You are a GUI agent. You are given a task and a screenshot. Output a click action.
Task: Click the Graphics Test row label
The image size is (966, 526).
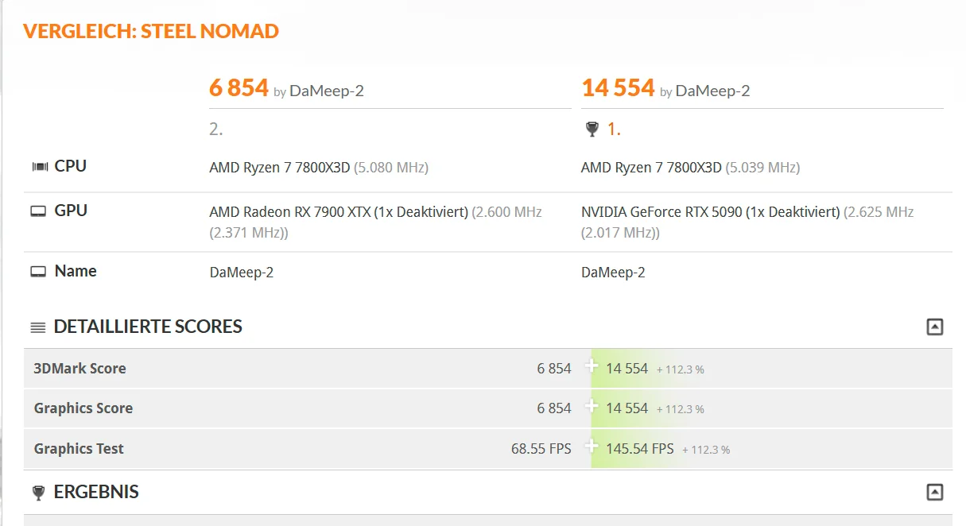click(x=79, y=449)
